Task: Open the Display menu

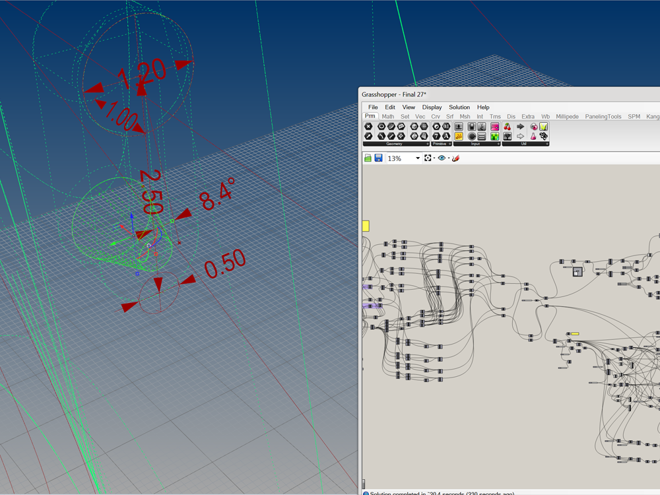Action: click(x=432, y=108)
